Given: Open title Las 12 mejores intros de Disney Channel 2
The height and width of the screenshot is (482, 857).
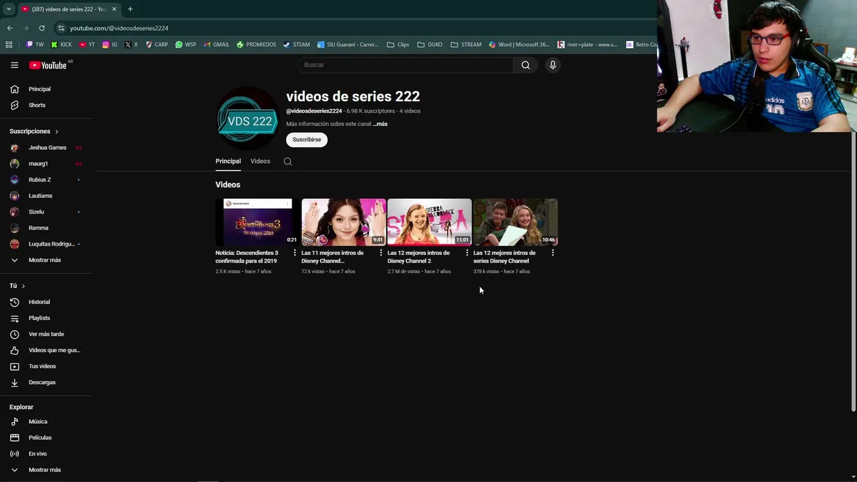Looking at the screenshot, I should (418, 257).
